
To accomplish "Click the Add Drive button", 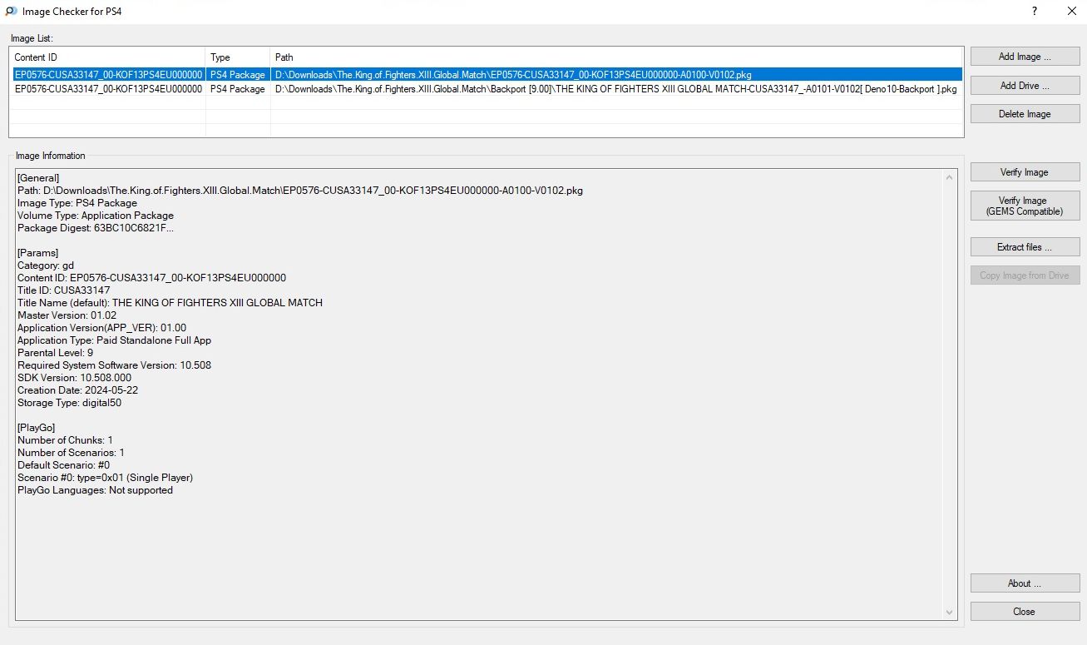I will click(x=1025, y=85).
